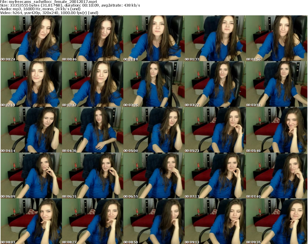Click the thumbnail at 00:07:40

[277, 175]
